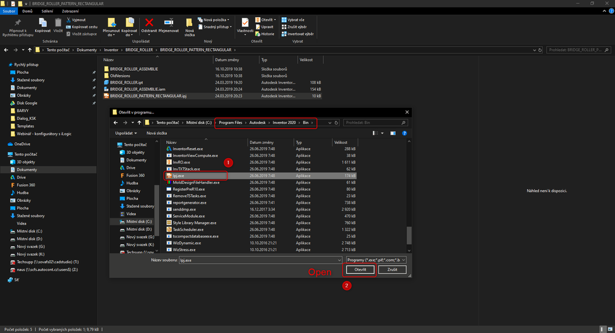615x333 pixels.
Task: Select Ipj.exe in the dialog file list
Action: [x=260, y=175]
